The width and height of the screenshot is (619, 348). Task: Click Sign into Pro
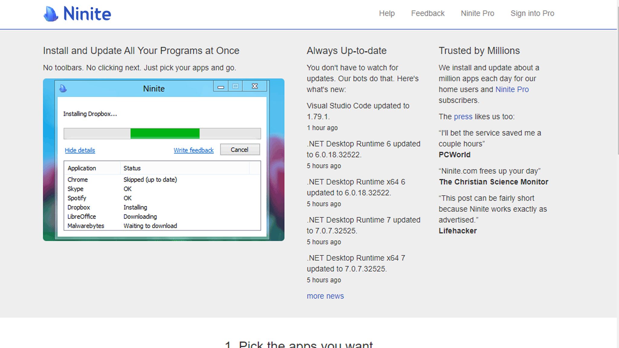pos(532,13)
